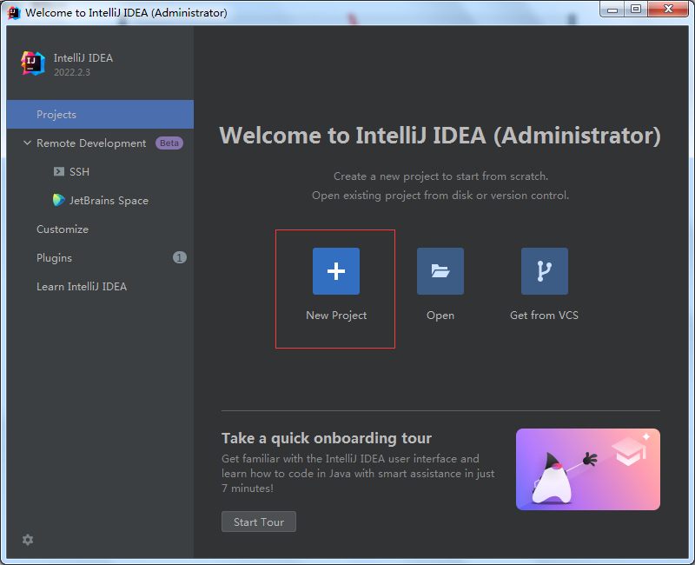The image size is (695, 565).
Task: Collapse the Remote Development section chevron
Action: [x=27, y=143]
